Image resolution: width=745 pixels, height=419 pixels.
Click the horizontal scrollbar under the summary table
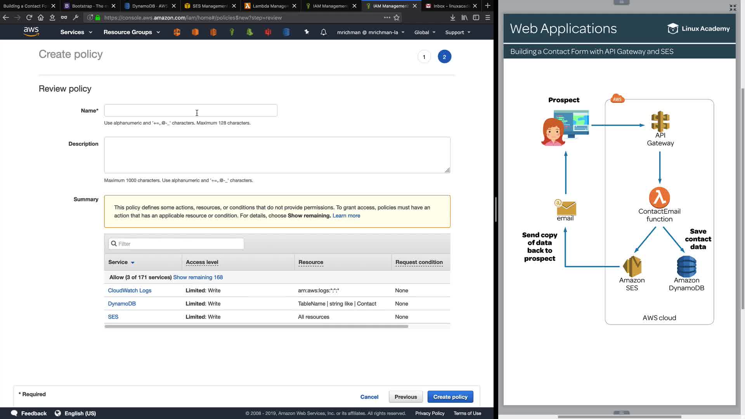(x=256, y=327)
